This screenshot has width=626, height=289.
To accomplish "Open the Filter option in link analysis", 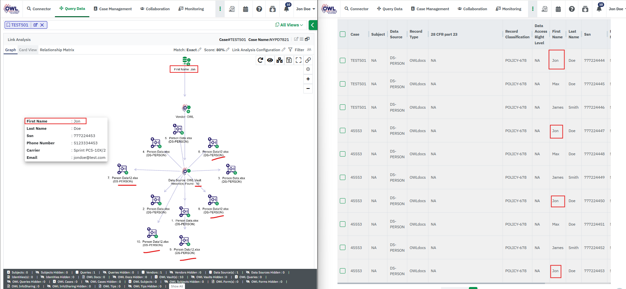I will click(296, 50).
